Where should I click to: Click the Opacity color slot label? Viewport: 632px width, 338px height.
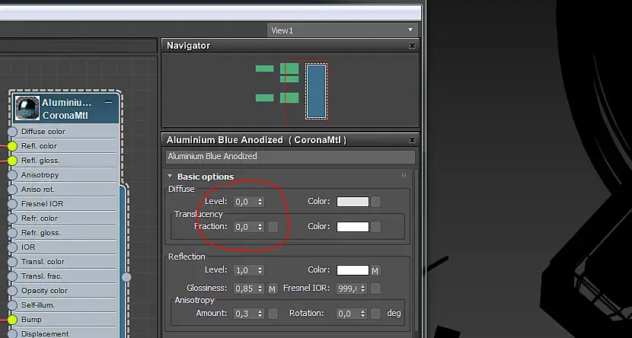(x=44, y=291)
